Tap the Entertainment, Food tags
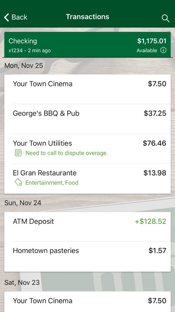This screenshot has width=175, height=312. coord(52,183)
